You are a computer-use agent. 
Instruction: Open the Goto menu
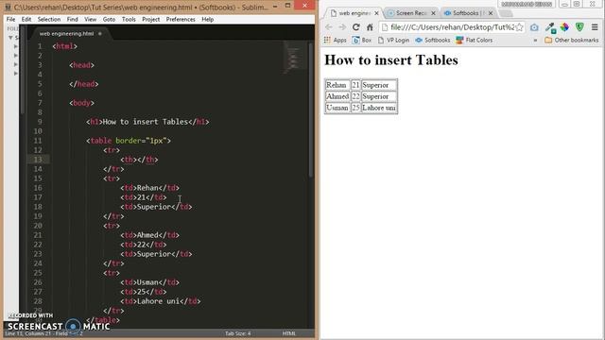click(109, 19)
